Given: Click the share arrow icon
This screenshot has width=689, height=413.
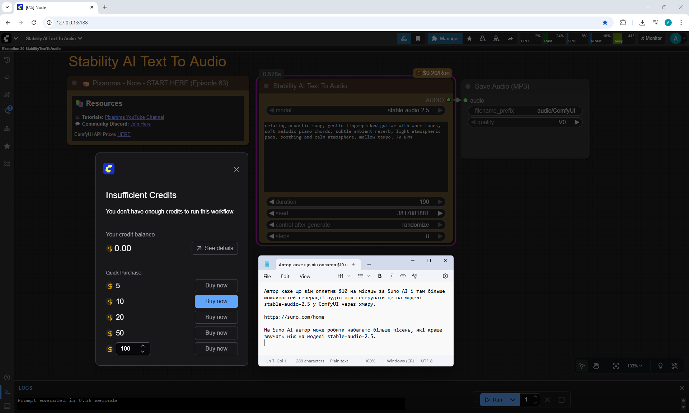Looking at the screenshot, I should coord(510,38).
